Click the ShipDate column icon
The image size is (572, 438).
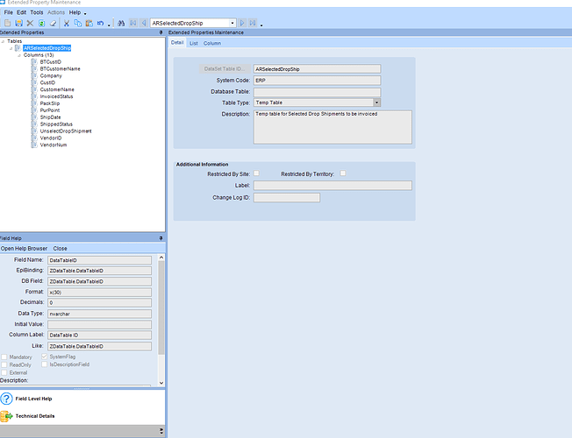tap(34, 117)
